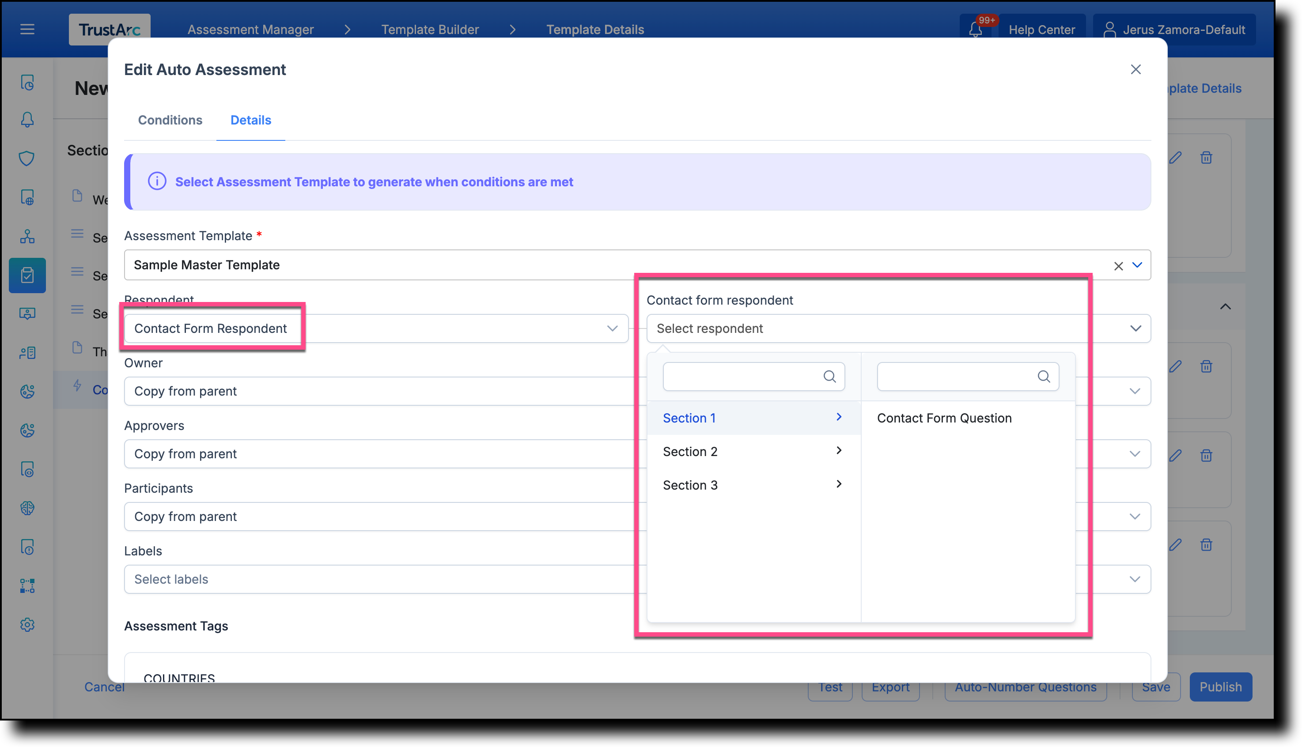Select Contact Form Question option

[944, 418]
